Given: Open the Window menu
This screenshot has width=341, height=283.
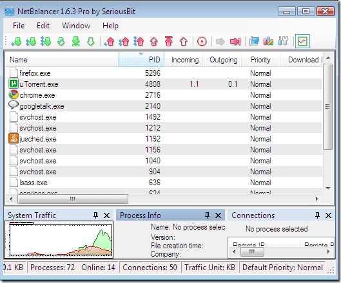Looking at the screenshot, I should pyautogui.click(x=76, y=26).
